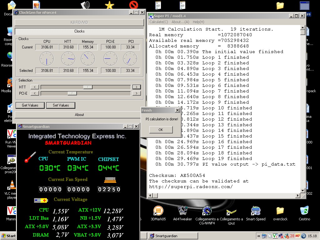Click the Super PI right scroll arrow
This screenshot has height=240, width=320.
(298, 196)
